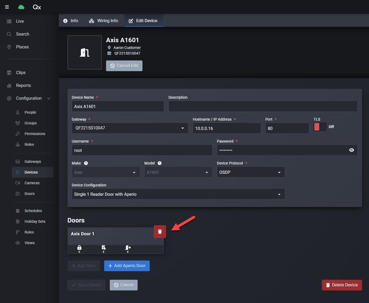Open Schedules in the sidebar
369x303 pixels.
(x=33, y=211)
